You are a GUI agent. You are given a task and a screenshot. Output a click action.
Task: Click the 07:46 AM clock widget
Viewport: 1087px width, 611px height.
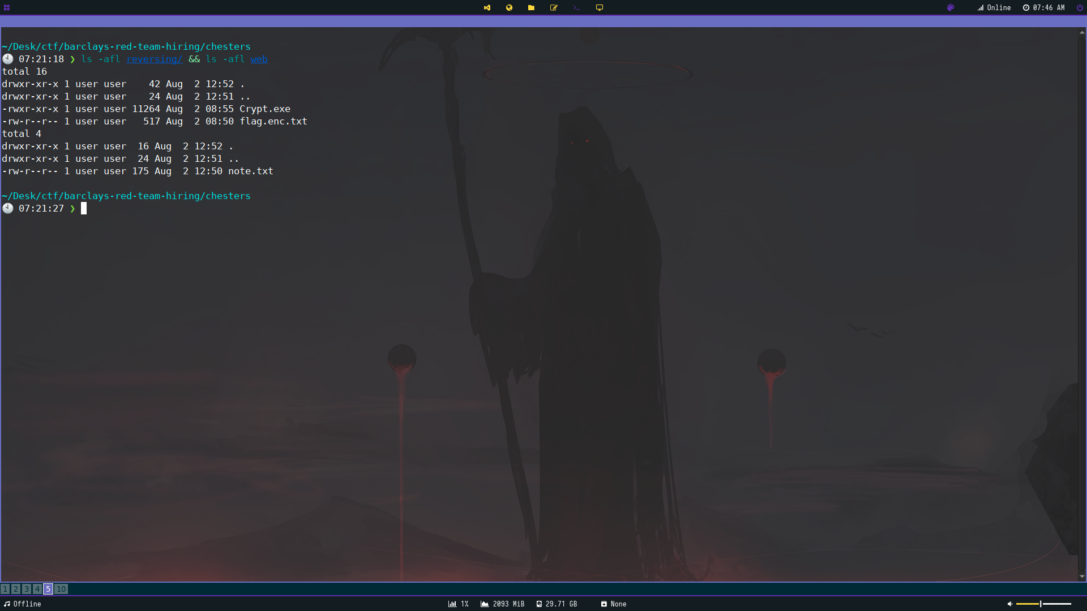[1043, 7]
